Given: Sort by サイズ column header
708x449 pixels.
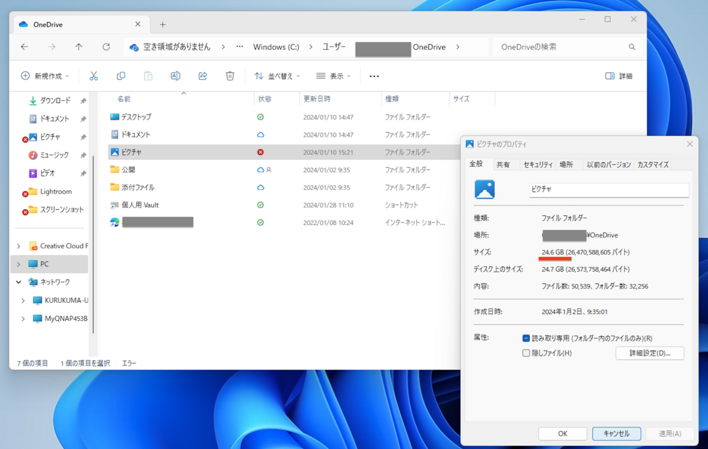Looking at the screenshot, I should pos(461,99).
